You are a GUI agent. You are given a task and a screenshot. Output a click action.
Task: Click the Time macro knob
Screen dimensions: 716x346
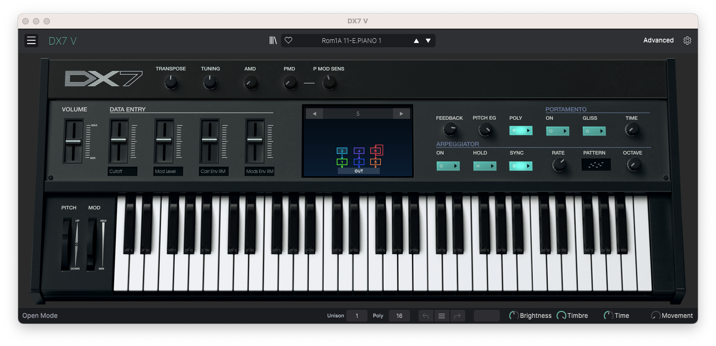click(x=608, y=316)
